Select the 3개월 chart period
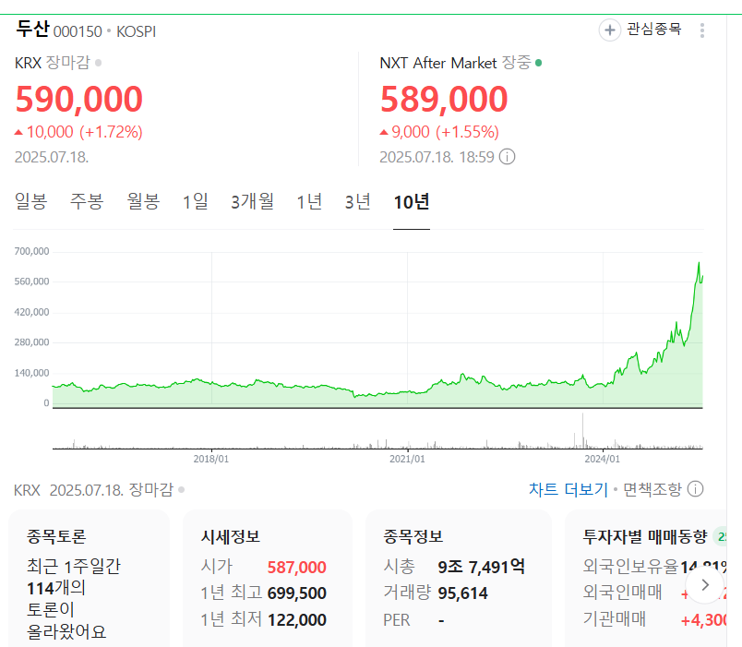 (x=252, y=201)
